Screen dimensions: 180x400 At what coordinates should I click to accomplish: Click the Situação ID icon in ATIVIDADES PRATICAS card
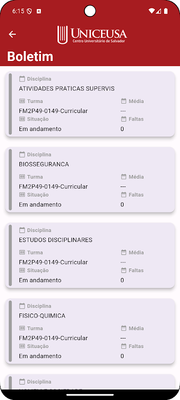click(x=22, y=119)
